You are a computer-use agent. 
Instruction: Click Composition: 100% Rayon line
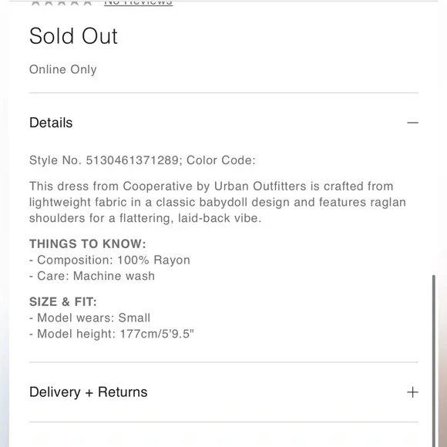[x=109, y=260]
